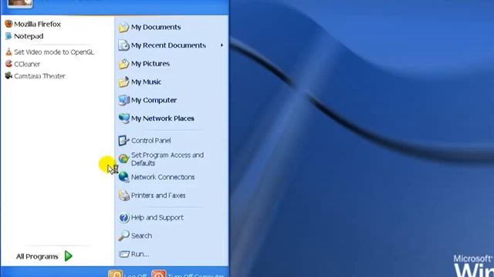The height and width of the screenshot is (277, 494).
Task: Click the VLC cone icon
Action: click(x=8, y=52)
